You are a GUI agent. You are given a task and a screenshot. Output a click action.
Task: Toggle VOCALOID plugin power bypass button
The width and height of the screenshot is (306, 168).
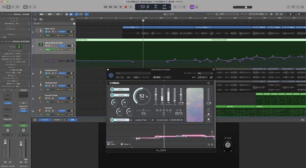[x=111, y=75]
